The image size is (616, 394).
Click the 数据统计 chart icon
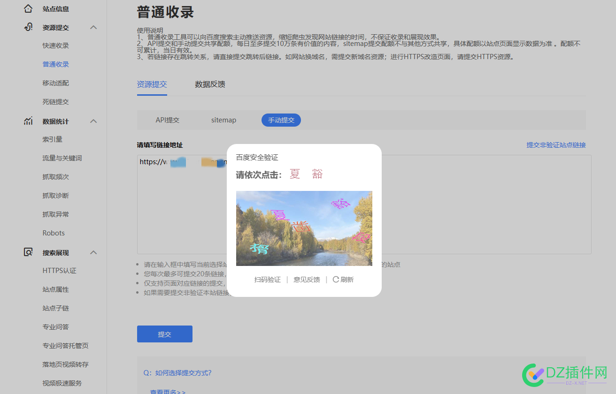coord(28,121)
